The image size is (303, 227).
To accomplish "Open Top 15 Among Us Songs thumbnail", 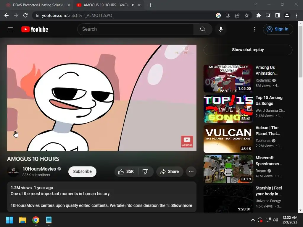I will click(228, 109).
